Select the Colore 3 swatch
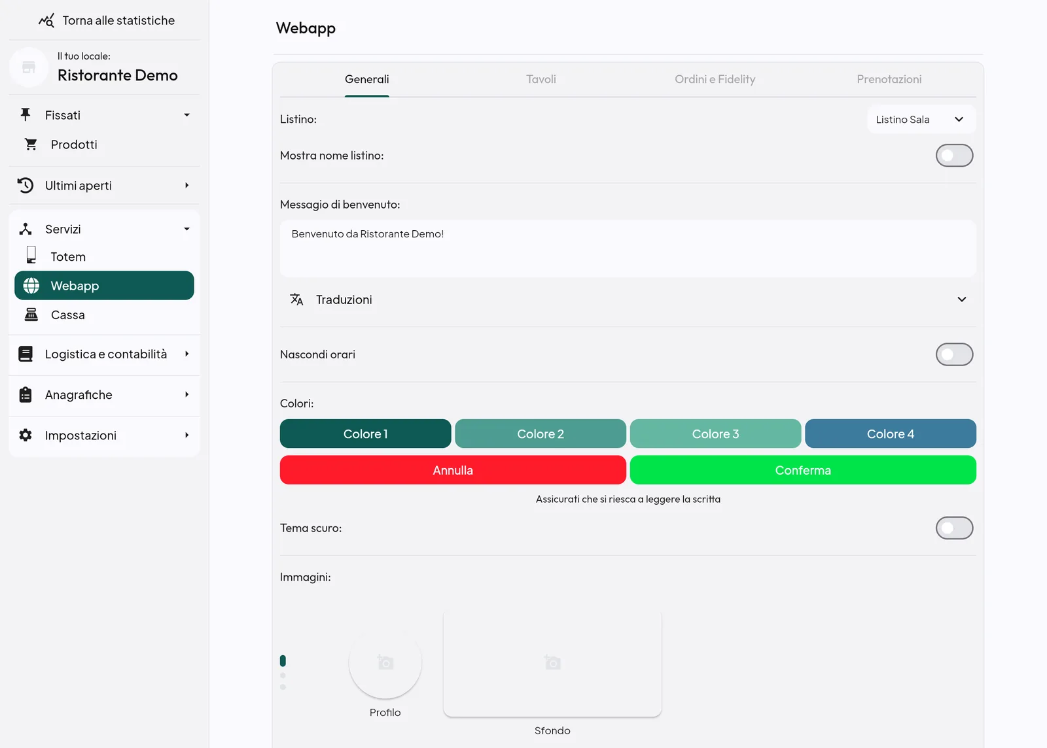 [715, 433]
